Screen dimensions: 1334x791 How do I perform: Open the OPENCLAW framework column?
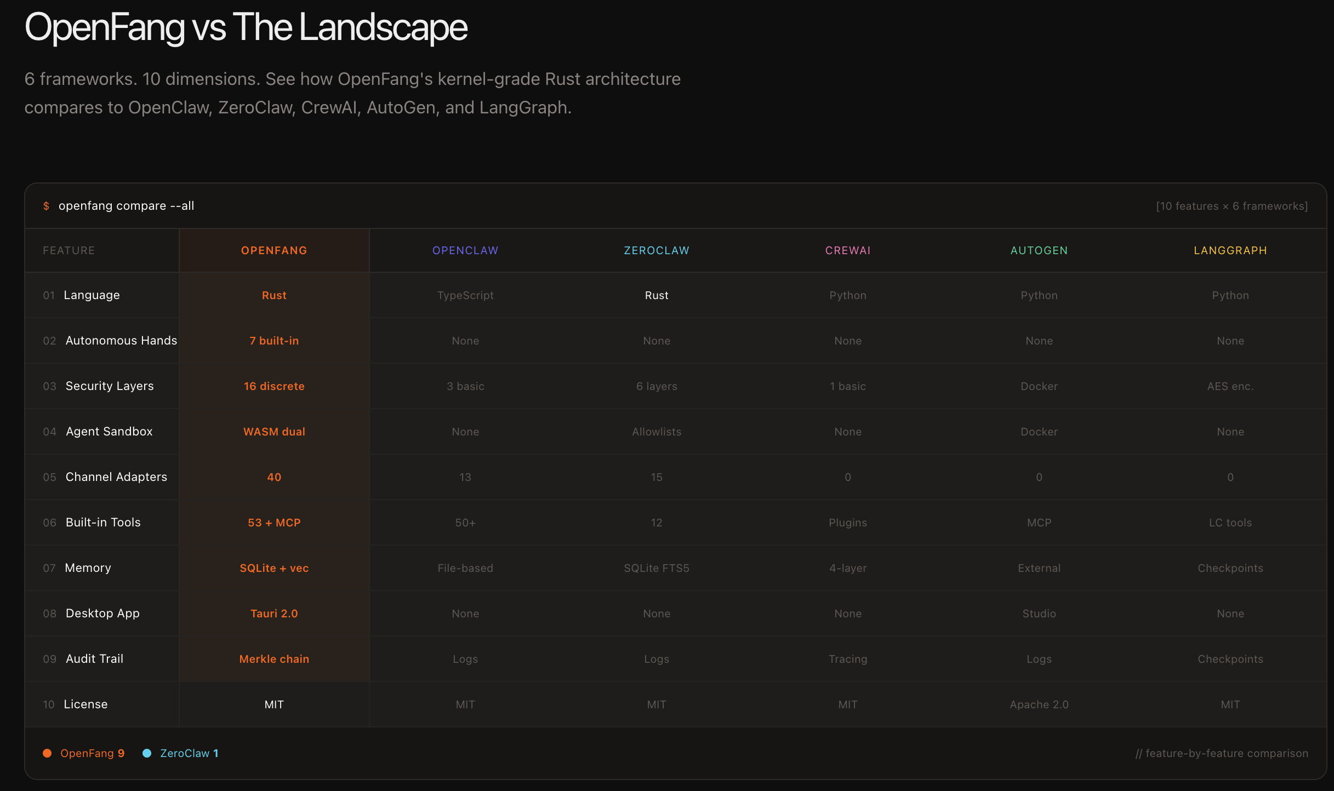465,250
